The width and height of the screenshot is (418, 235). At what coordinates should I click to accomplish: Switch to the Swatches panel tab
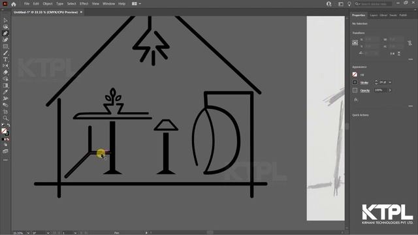(x=393, y=15)
